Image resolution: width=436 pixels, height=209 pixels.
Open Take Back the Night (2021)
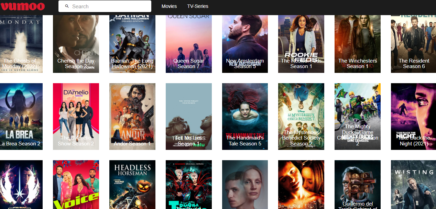click(x=413, y=116)
